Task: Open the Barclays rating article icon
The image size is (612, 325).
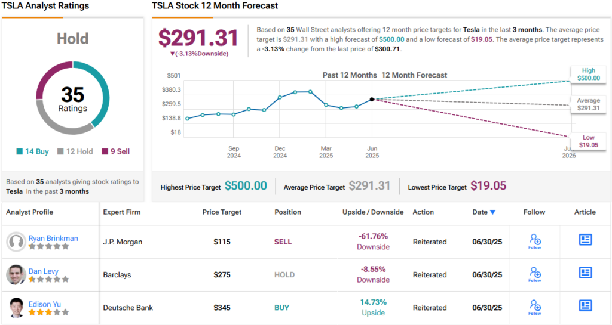Action: coord(585,273)
